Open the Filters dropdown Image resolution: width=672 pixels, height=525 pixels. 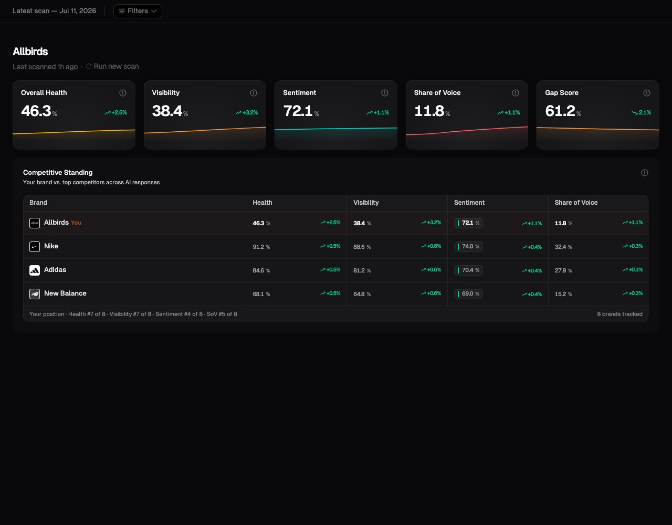[138, 11]
